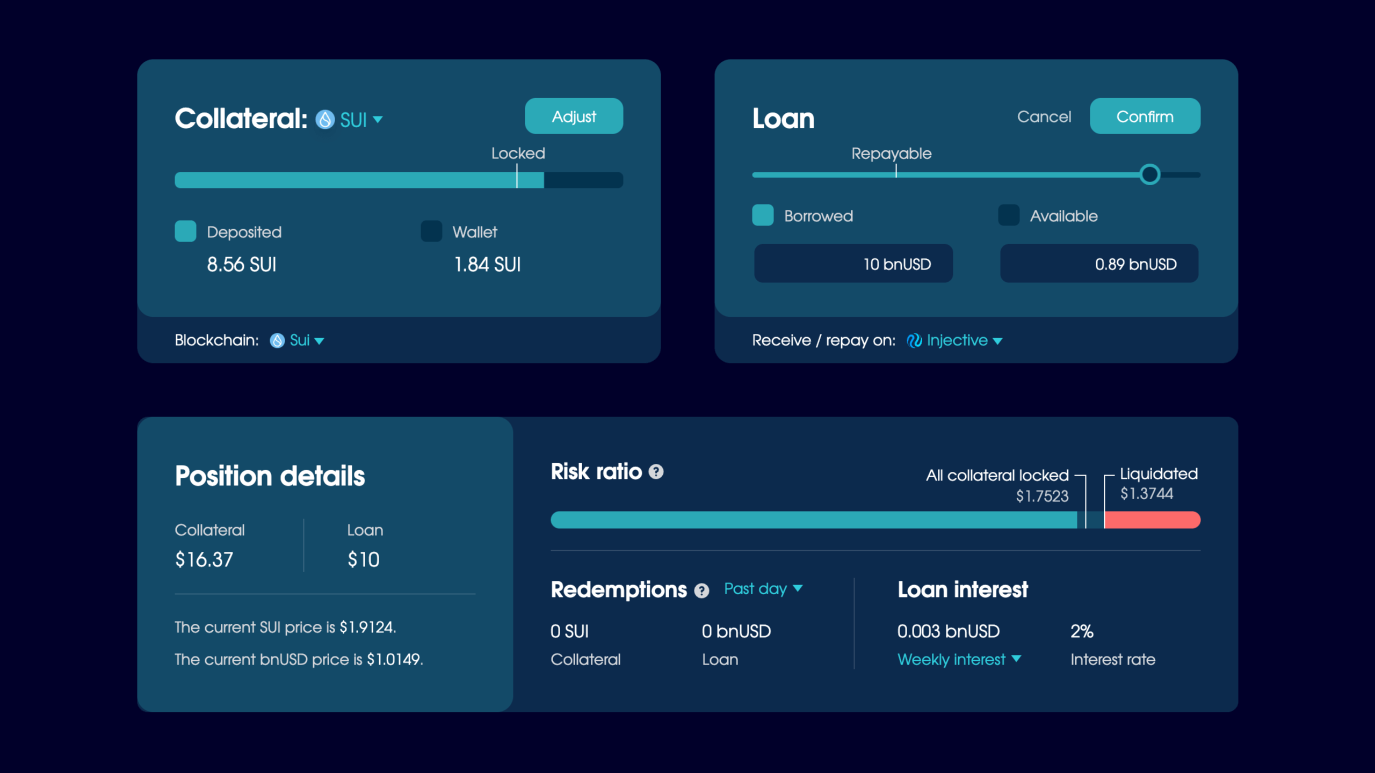Click the Wallet legend square
The height and width of the screenshot is (773, 1375).
431,231
